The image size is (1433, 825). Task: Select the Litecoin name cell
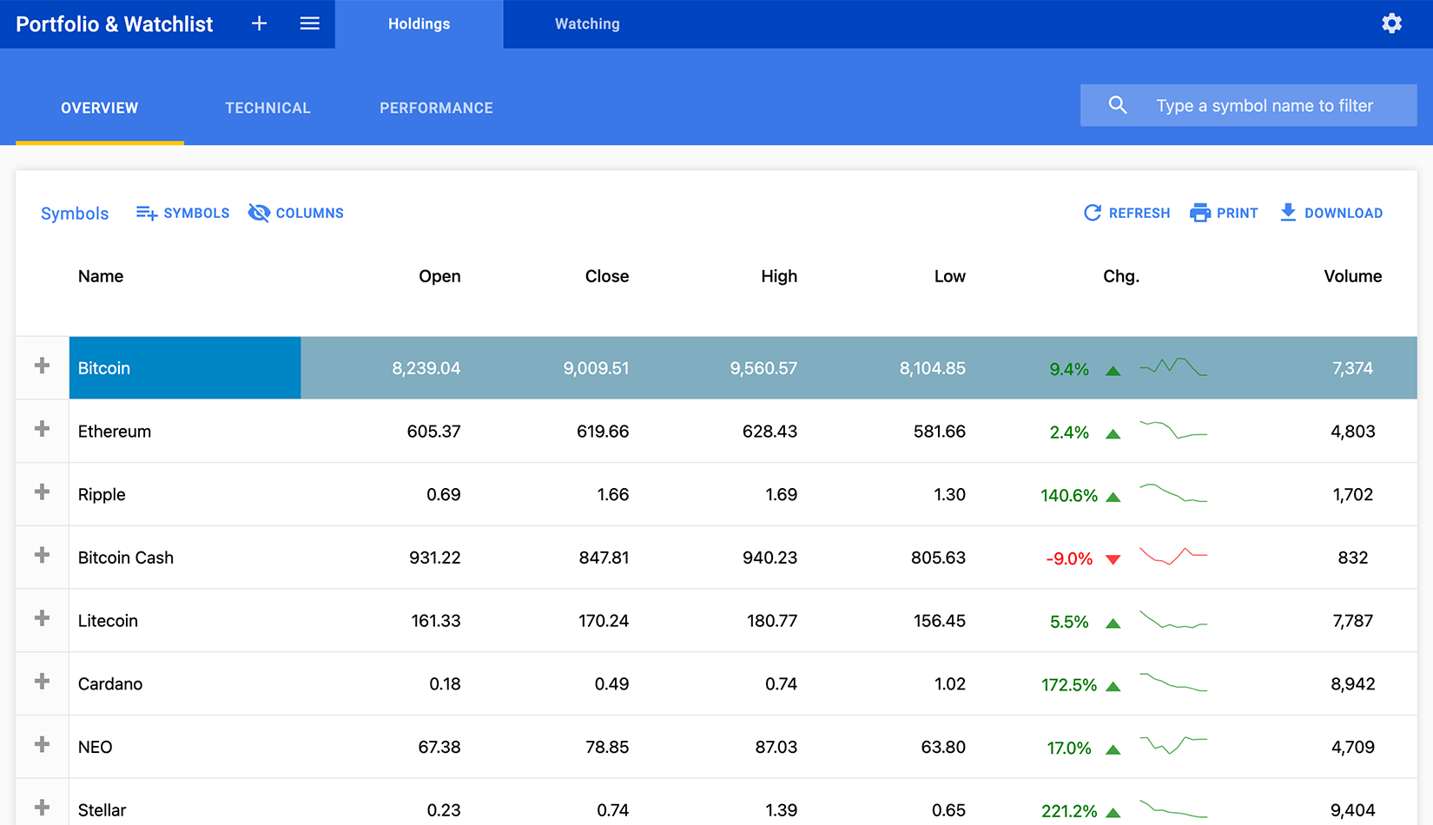tap(185, 620)
